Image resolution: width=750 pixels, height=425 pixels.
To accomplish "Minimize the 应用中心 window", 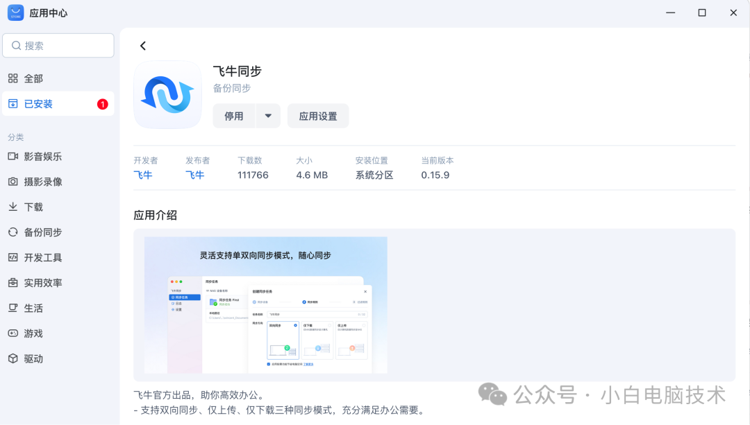I will (x=671, y=13).
